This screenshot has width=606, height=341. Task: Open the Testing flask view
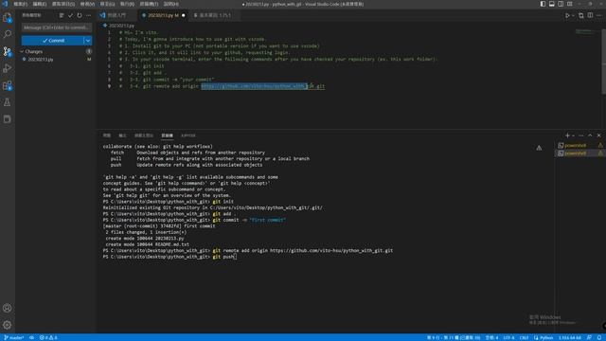click(x=8, y=102)
